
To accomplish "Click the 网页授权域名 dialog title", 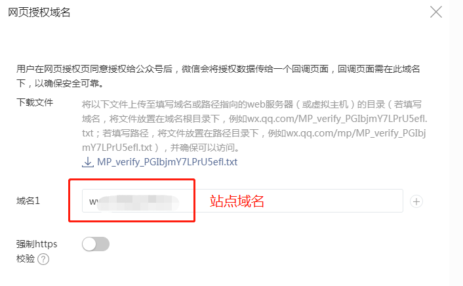I will point(39,12).
